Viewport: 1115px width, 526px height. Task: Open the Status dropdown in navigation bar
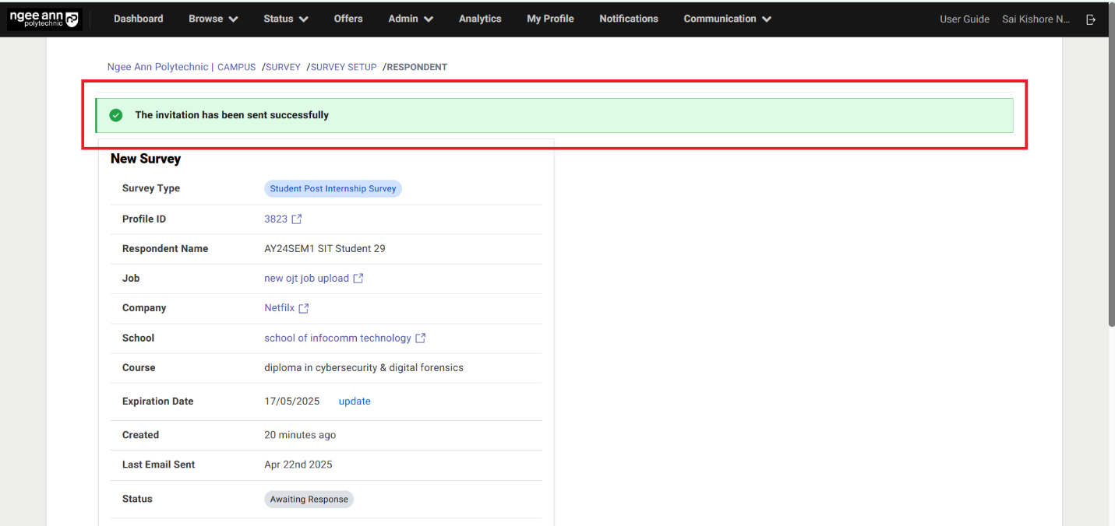(x=284, y=19)
